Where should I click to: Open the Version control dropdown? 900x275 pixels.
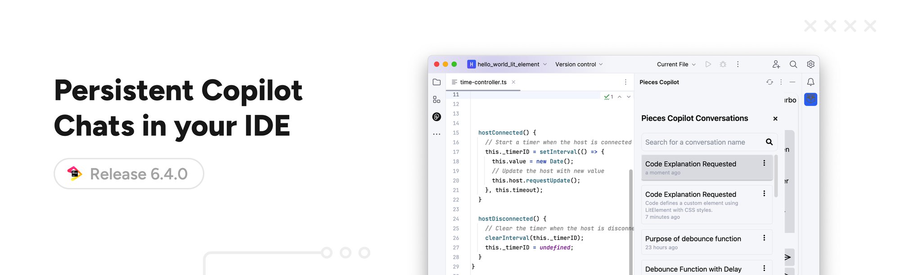pos(579,64)
